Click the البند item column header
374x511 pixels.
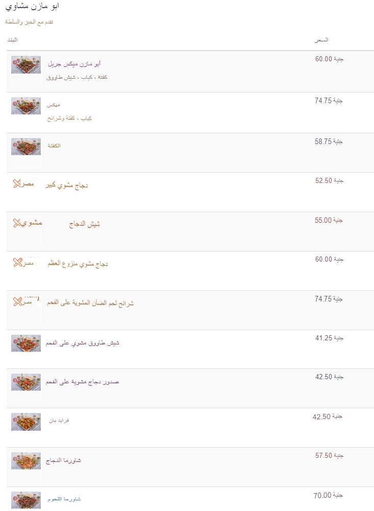pyautogui.click(x=12, y=40)
